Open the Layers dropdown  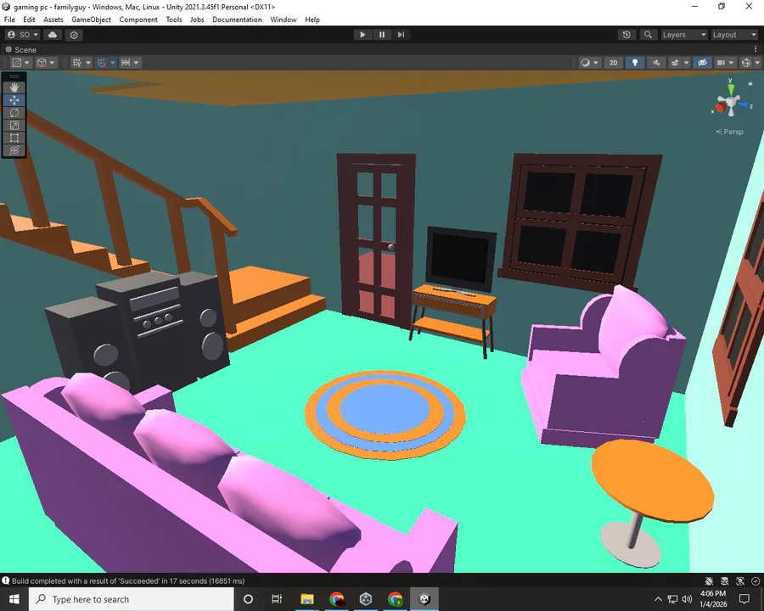point(683,35)
